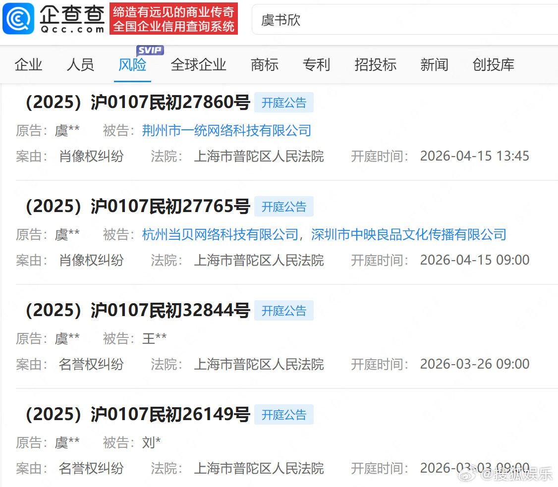Click plaintiff 虞** in case 32844
Image resolution: width=558 pixels, height=487 pixels.
click(67, 338)
